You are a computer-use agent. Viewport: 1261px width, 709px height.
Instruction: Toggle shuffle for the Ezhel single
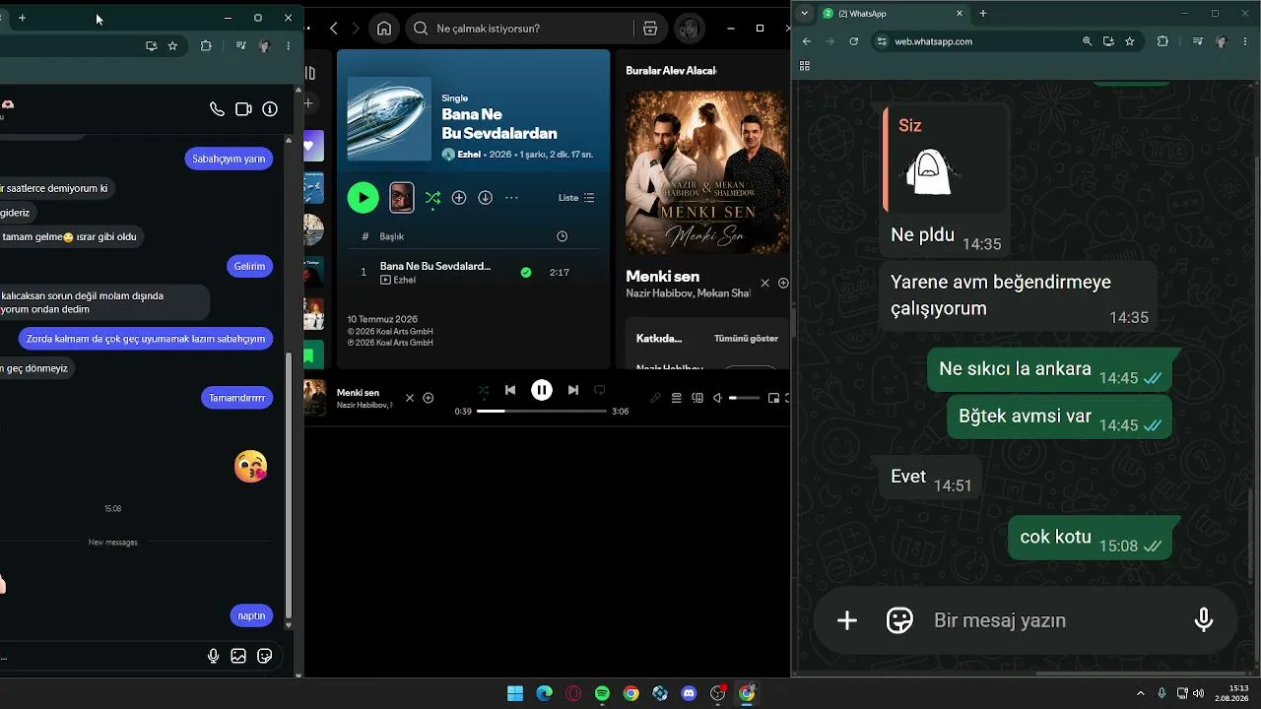pyautogui.click(x=432, y=198)
